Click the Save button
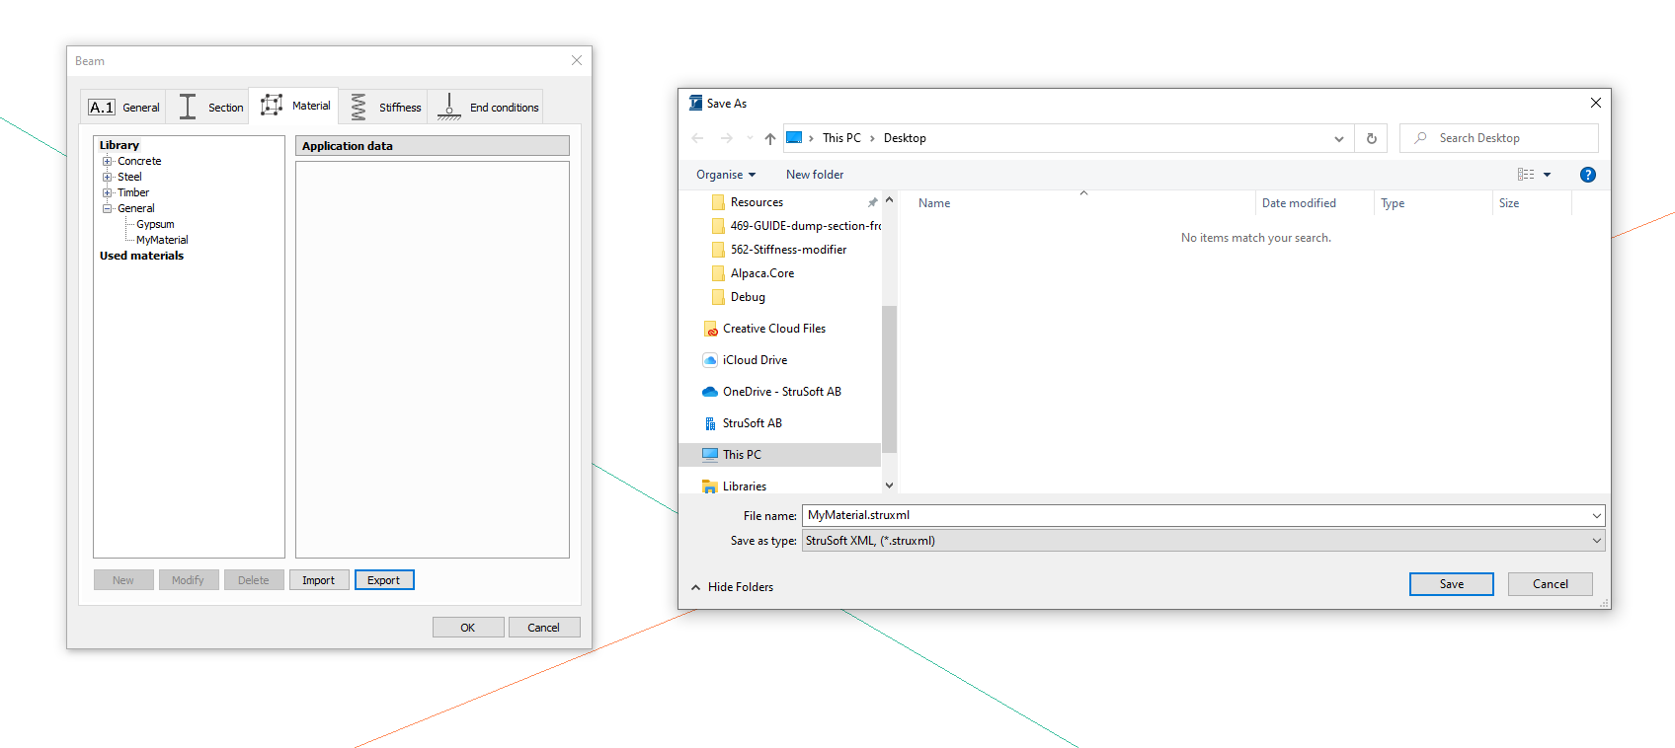1675x748 pixels. [1451, 584]
